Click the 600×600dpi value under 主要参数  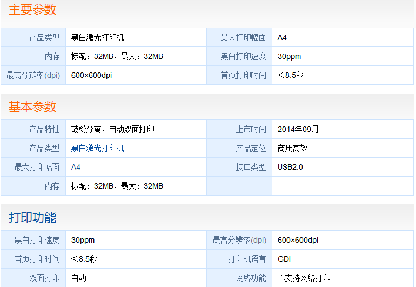[91, 76]
